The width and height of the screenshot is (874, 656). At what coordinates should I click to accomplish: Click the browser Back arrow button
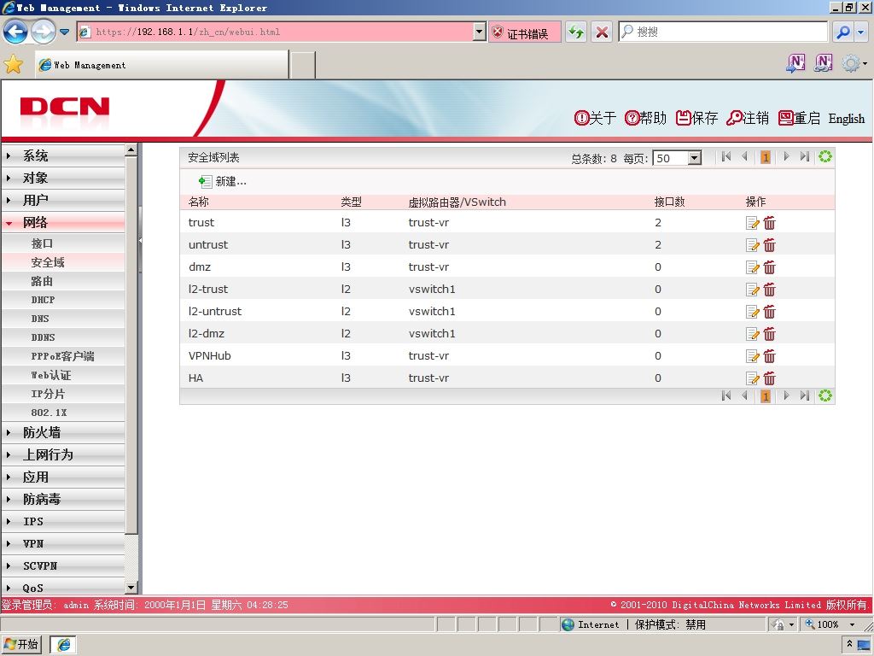point(15,32)
